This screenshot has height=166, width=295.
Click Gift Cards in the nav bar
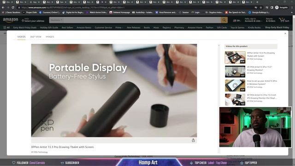point(222,28)
